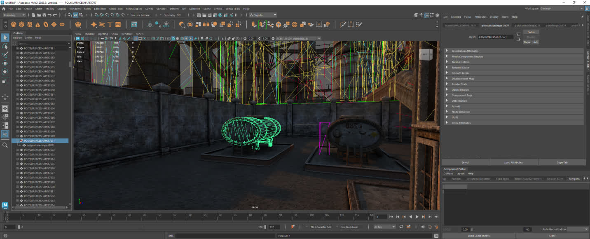The height and width of the screenshot is (239, 590).
Task: Click the Multi-Cut tool shelf icon
Action: coord(342,25)
